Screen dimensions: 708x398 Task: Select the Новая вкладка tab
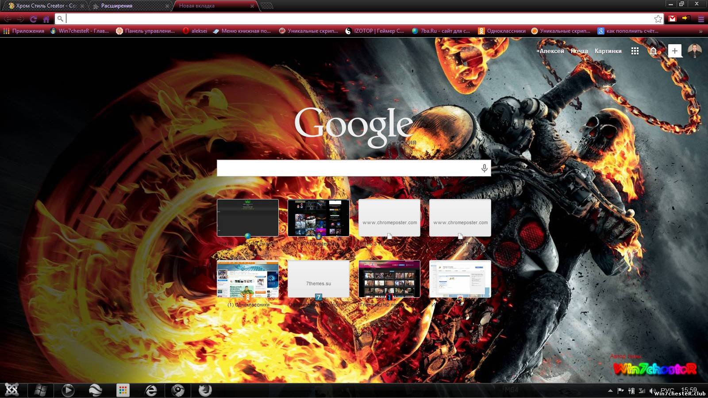[215, 6]
